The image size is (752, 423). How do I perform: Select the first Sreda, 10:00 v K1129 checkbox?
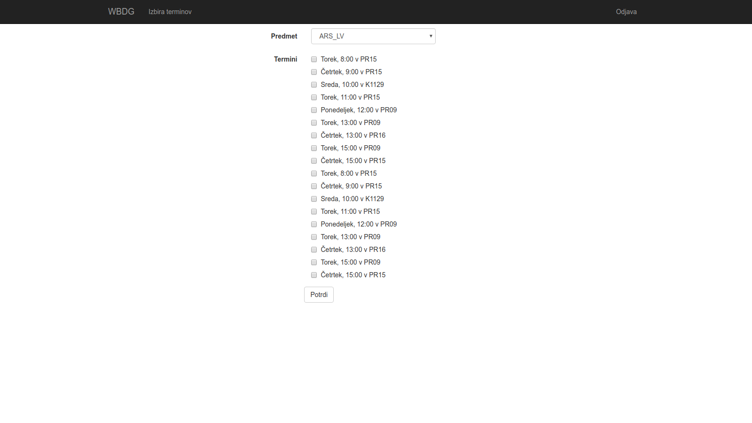[314, 85]
